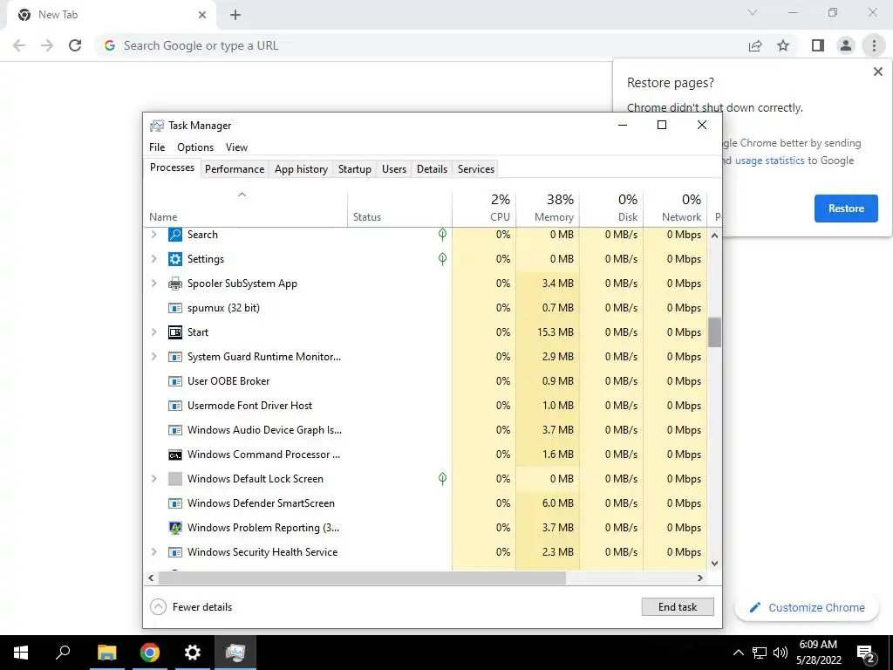This screenshot has width=893, height=670.
Task: Switch to the Users tab
Action: coord(394,169)
